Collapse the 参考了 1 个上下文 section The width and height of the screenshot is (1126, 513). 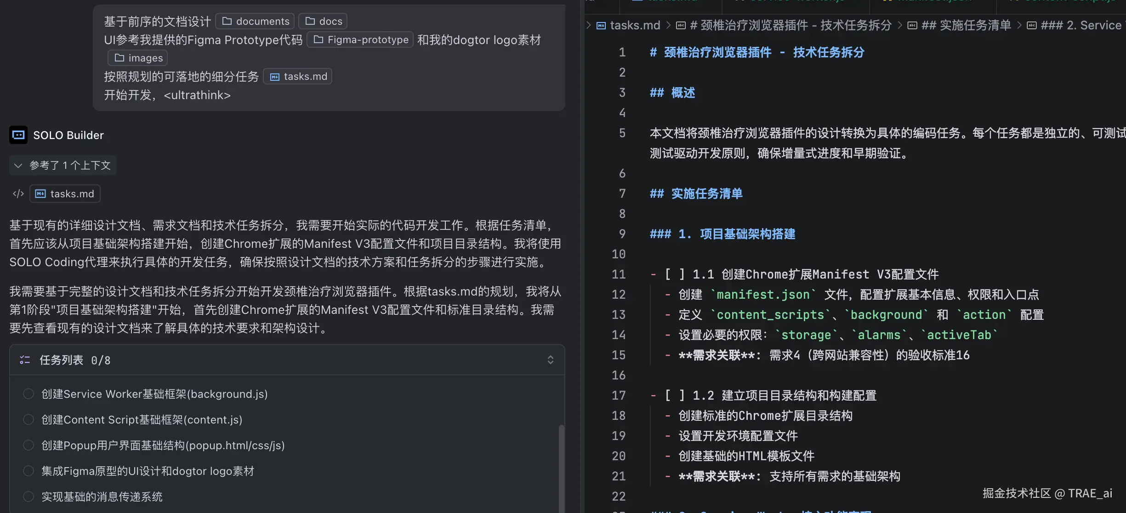[18, 165]
